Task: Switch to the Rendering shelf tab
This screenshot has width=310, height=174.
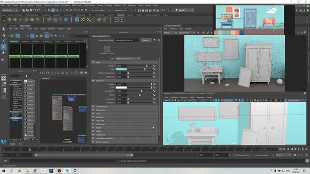Action: [x=80, y=15]
